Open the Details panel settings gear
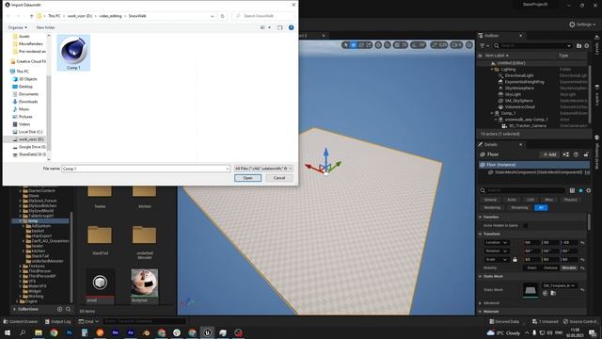This screenshot has width=602, height=339. coord(588,190)
